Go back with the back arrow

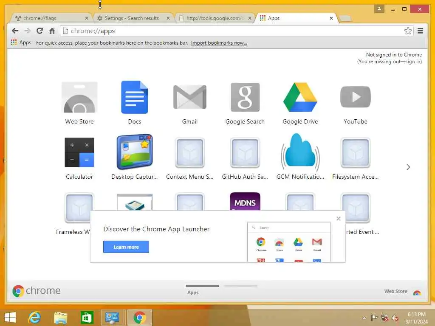15,31
